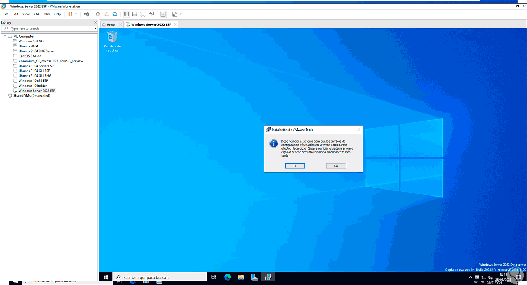Click the guest taskbar search box
The image size is (527, 285).
pos(160,277)
